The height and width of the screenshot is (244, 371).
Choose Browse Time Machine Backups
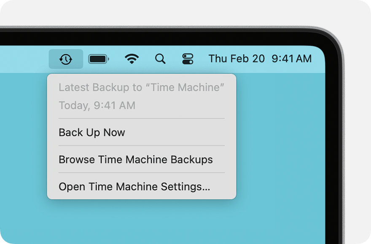pos(135,159)
